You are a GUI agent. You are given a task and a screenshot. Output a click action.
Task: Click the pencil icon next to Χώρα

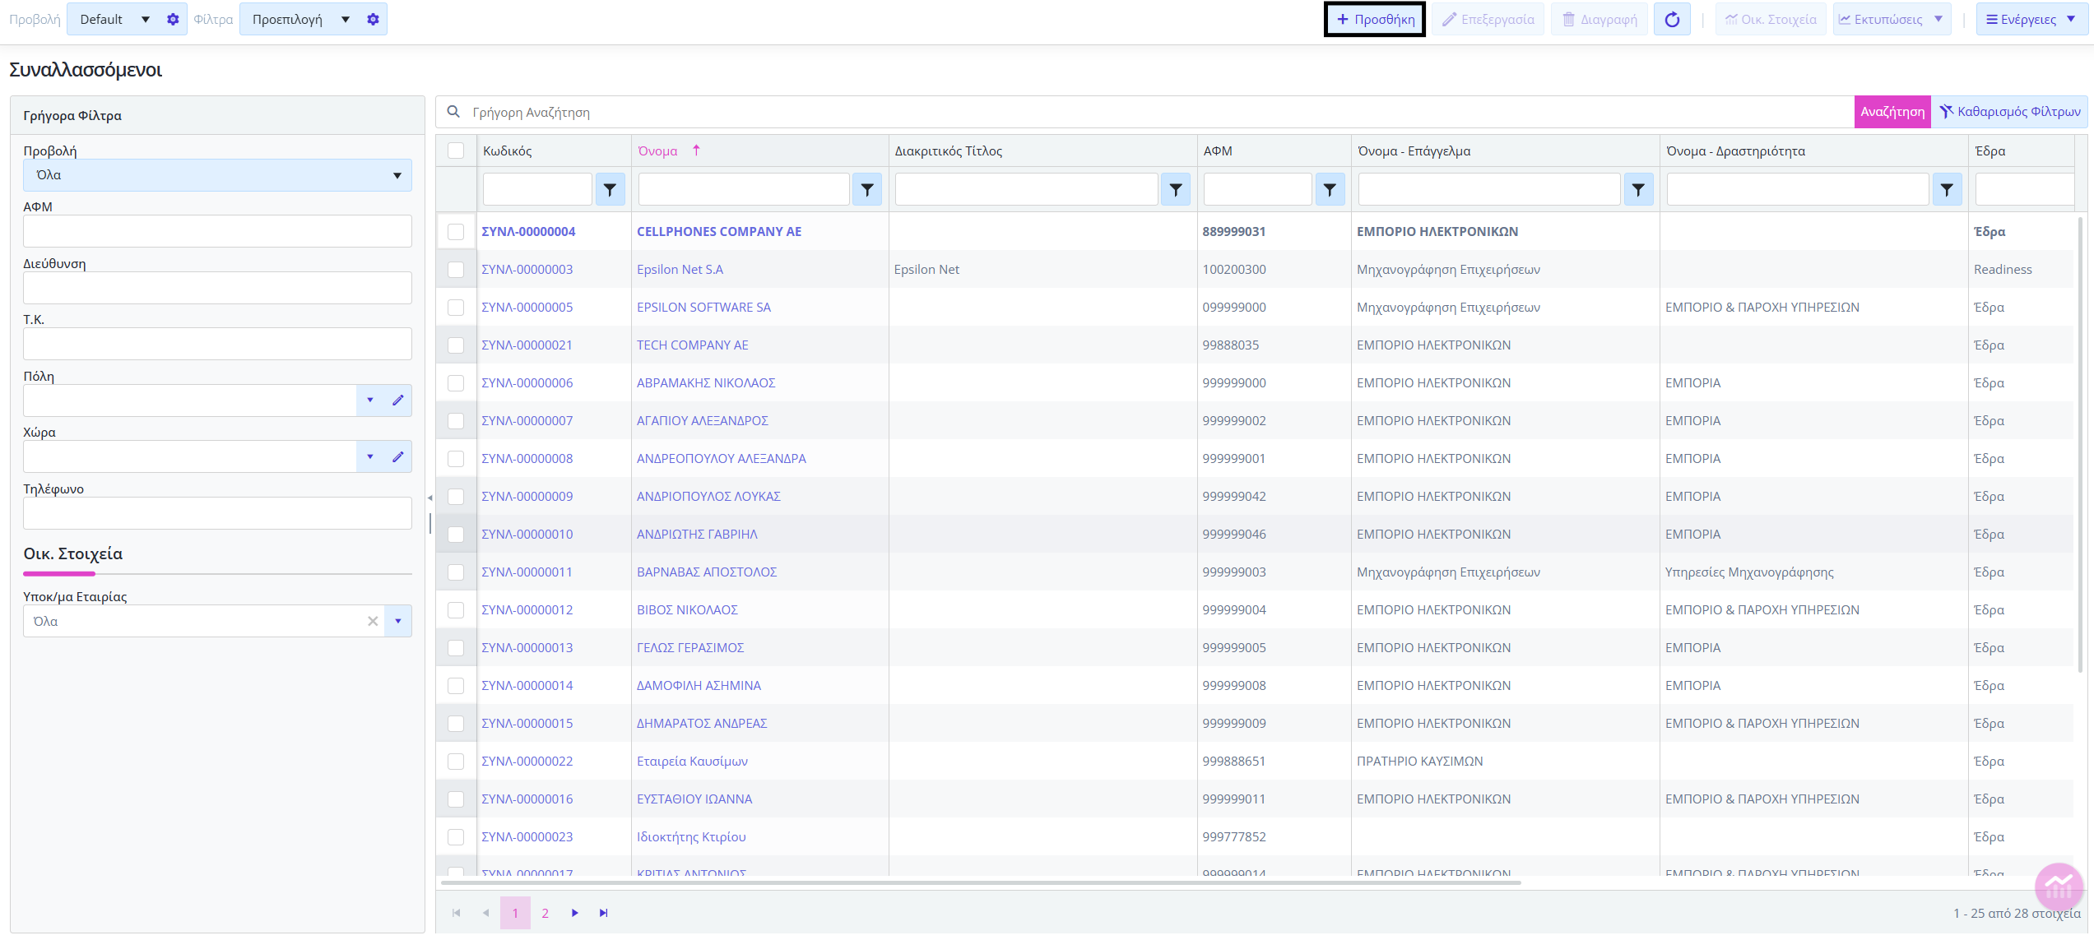coord(398,456)
